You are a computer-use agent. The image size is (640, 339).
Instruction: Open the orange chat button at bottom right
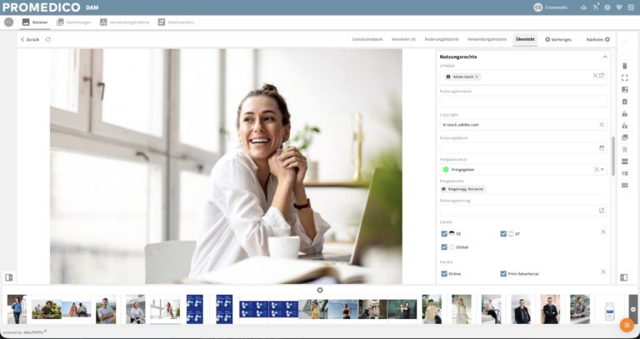(x=627, y=325)
